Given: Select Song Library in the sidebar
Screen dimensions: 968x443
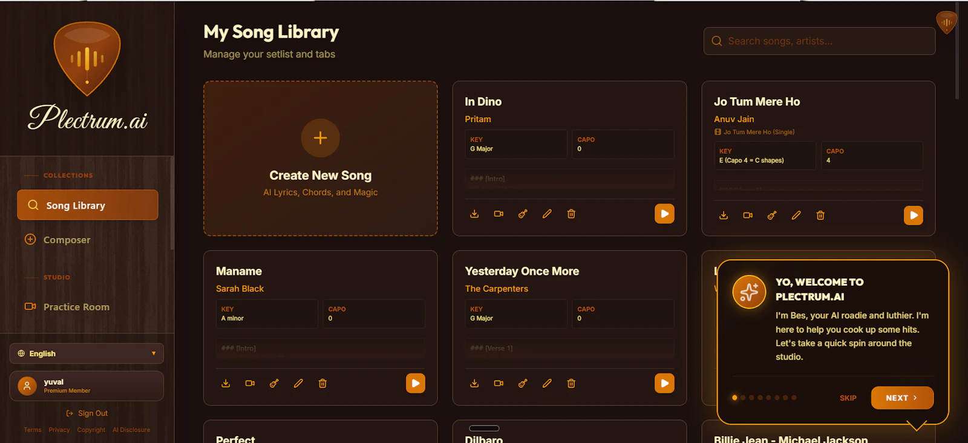Looking at the screenshot, I should point(88,205).
